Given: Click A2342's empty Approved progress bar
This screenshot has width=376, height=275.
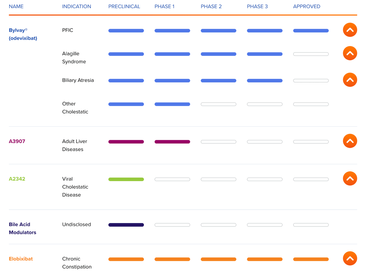Looking at the screenshot, I should (x=311, y=179).
